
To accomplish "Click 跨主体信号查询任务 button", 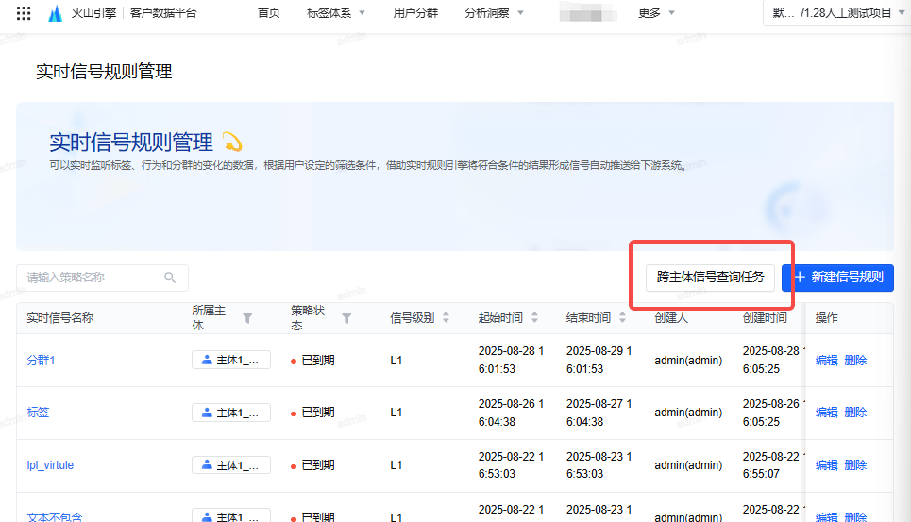I will (x=710, y=277).
